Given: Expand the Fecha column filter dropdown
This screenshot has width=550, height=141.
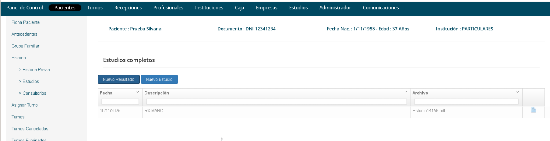Looking at the screenshot, I should tap(138, 92).
